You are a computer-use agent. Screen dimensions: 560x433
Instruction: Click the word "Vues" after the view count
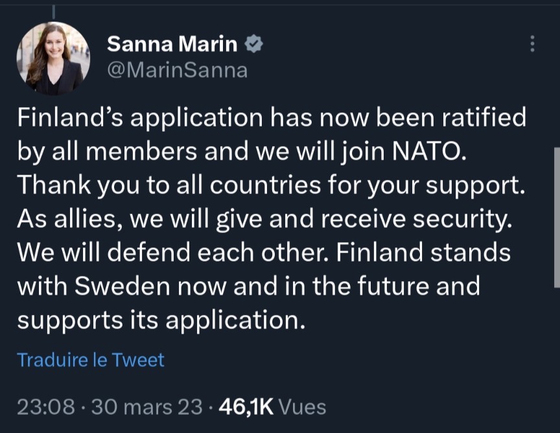(x=301, y=407)
